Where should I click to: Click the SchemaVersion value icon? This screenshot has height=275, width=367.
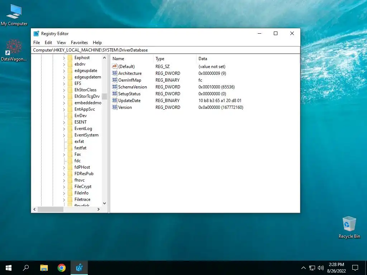tap(114, 87)
